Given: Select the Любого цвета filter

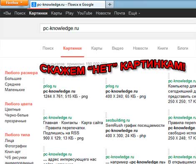Looking at the screenshot, I should point(19,104).
